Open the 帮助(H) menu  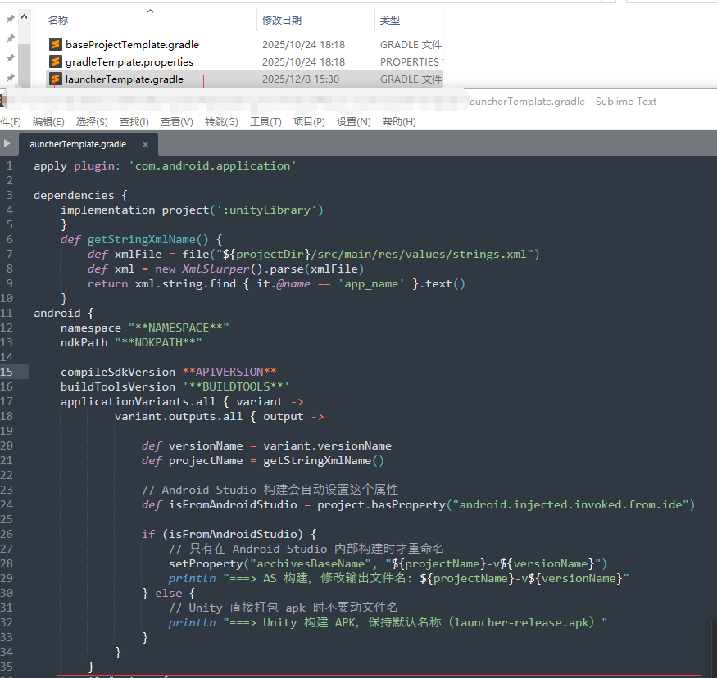tap(399, 122)
